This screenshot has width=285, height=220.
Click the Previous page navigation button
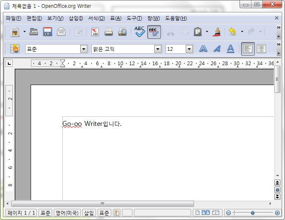tap(278, 183)
